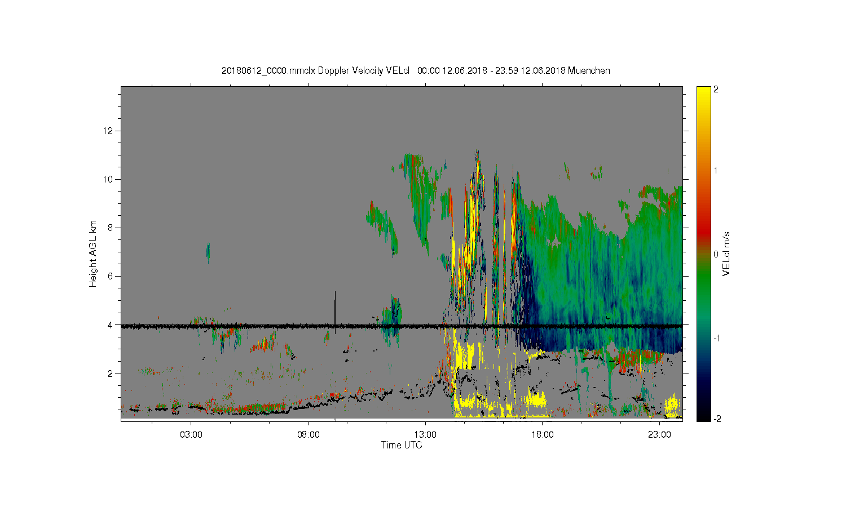The width and height of the screenshot is (846, 507).
Task: Click the colorbar value '-1'
Action: [x=717, y=337]
